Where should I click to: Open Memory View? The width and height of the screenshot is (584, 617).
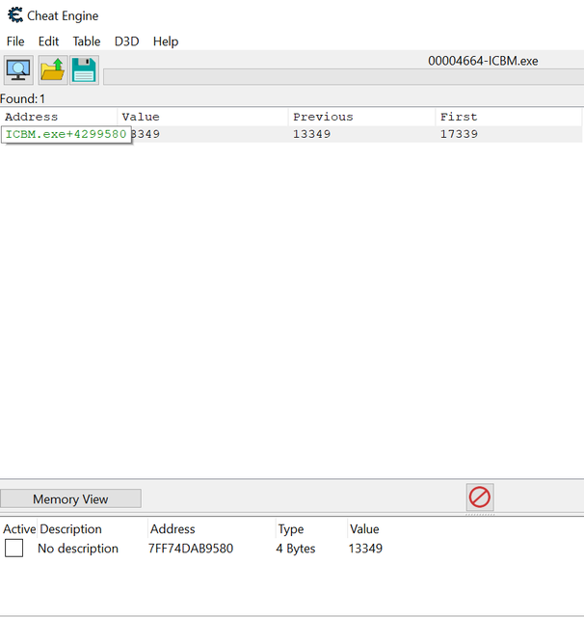coord(70,499)
